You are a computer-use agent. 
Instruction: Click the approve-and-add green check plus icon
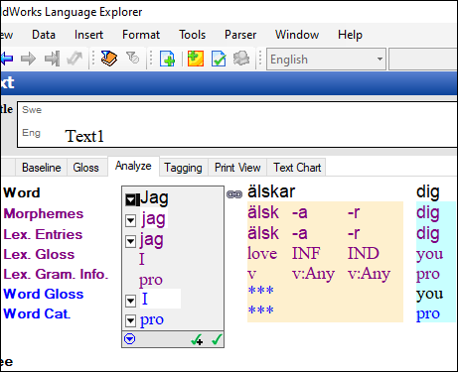(197, 339)
